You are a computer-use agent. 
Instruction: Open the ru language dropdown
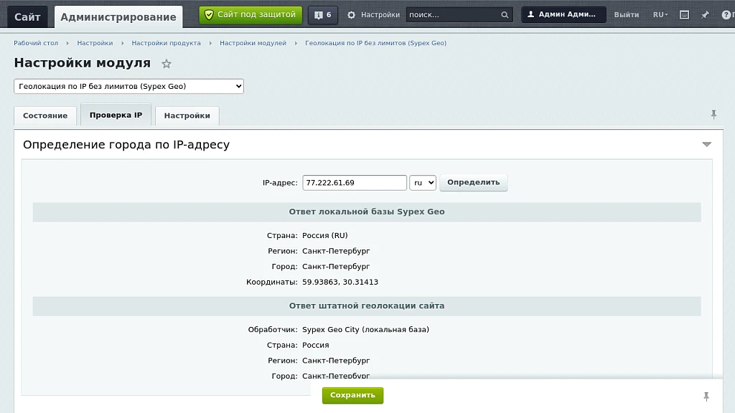pos(423,183)
